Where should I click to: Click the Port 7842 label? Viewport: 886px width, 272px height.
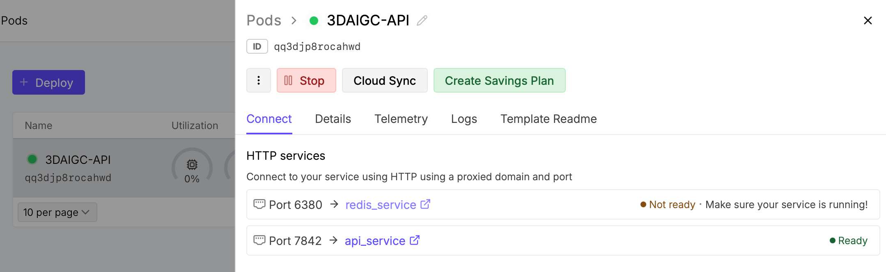(x=295, y=241)
